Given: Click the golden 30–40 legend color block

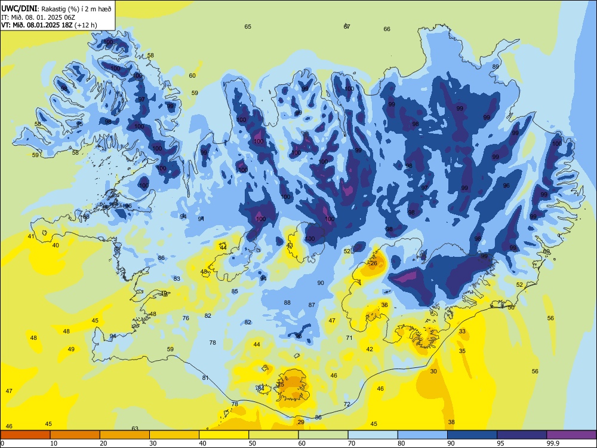Looking at the screenshot, I should 174,435.
